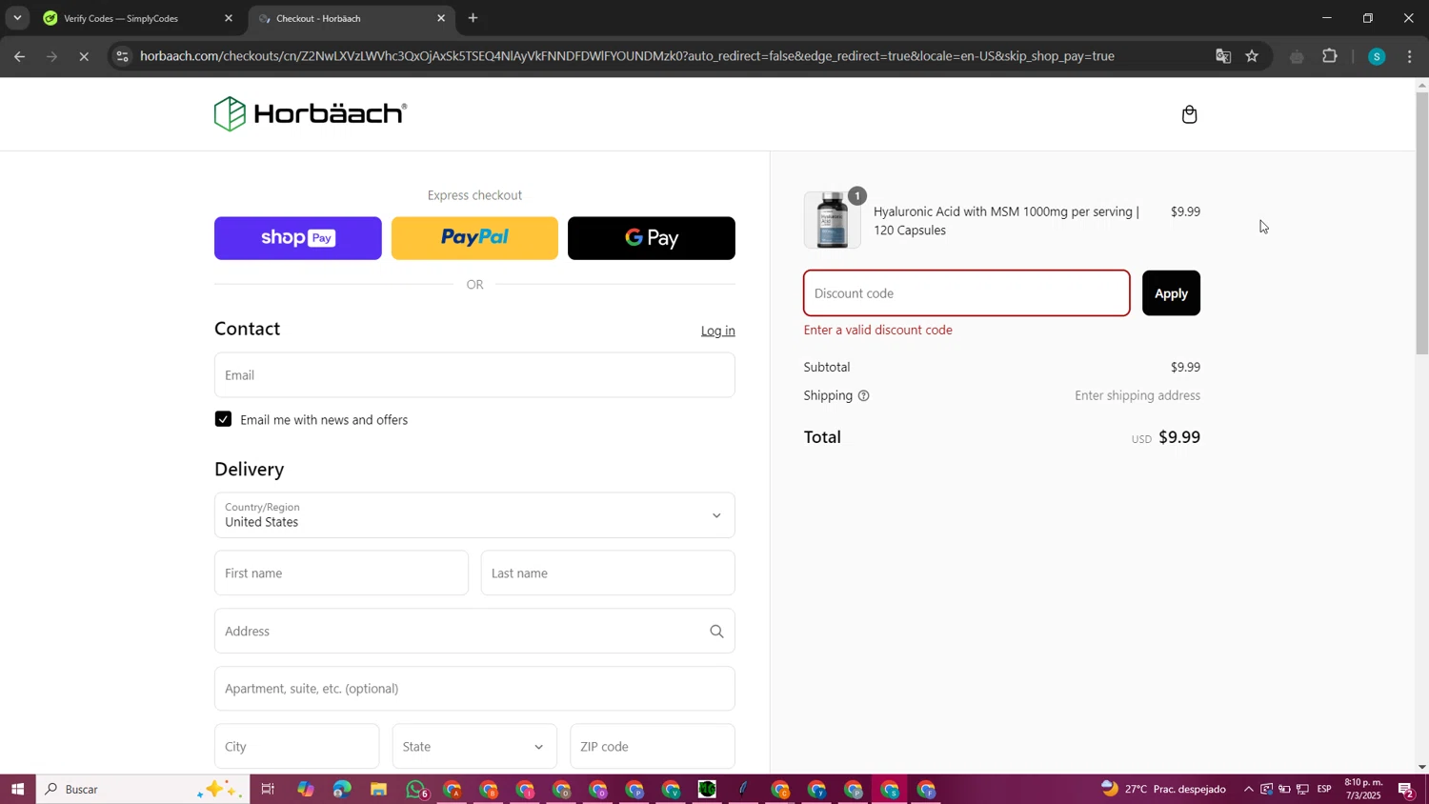Apply the discount code
This screenshot has width=1429, height=804.
[x=1171, y=293]
